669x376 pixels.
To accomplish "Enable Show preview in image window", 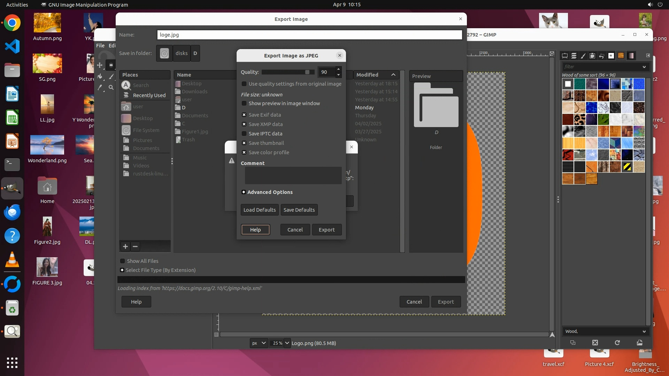I will pyautogui.click(x=244, y=103).
